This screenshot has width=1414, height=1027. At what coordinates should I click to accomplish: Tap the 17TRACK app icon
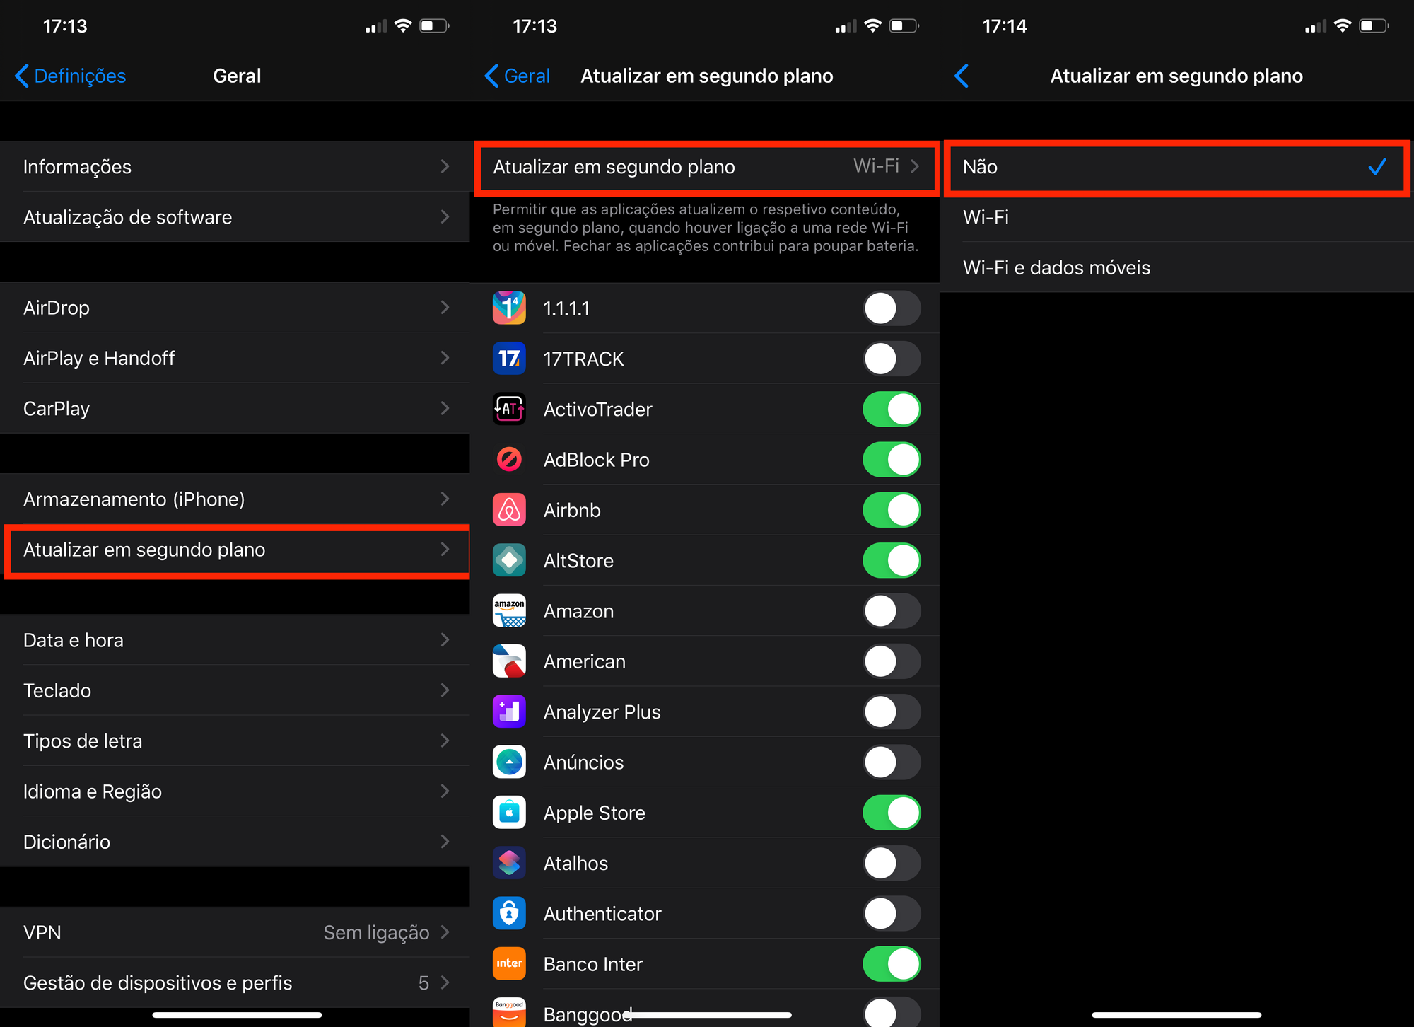click(509, 359)
